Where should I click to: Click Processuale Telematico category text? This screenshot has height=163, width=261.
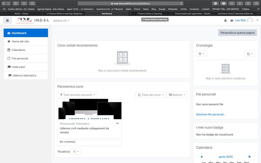point(75,124)
